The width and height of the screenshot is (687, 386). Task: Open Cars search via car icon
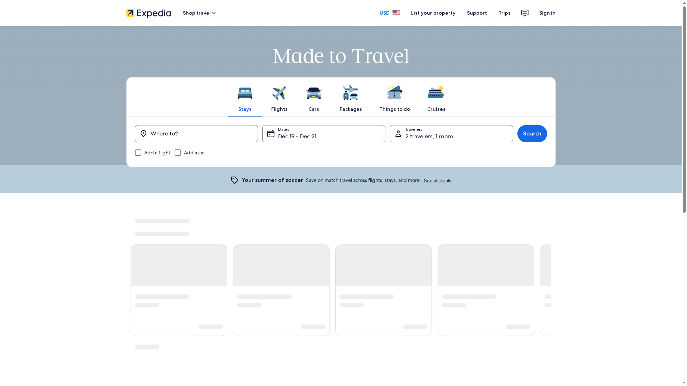(x=313, y=92)
